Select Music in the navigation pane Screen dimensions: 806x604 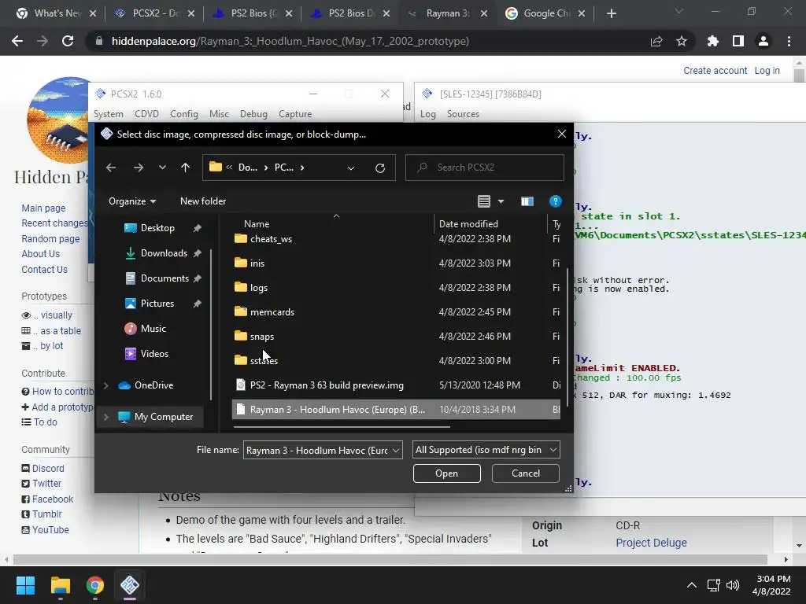tap(153, 329)
